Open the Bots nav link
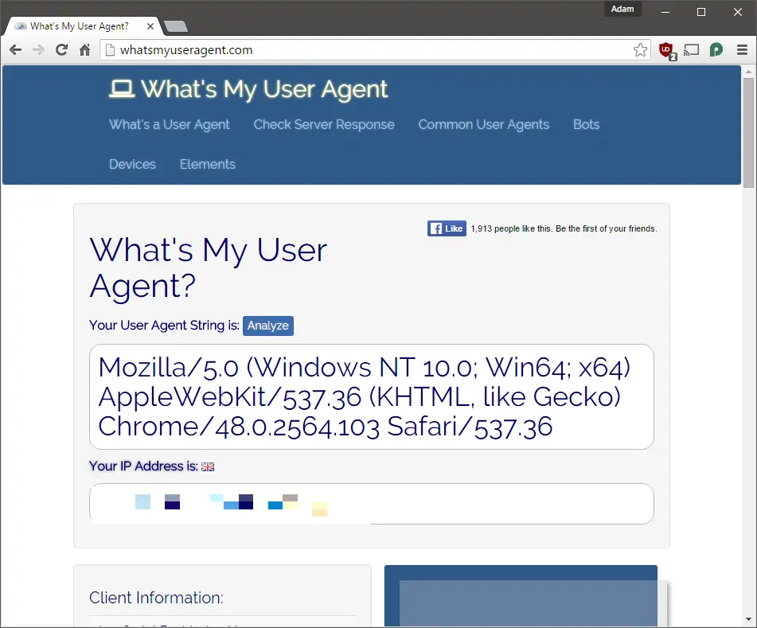Screen dimensions: 757x628 586,124
